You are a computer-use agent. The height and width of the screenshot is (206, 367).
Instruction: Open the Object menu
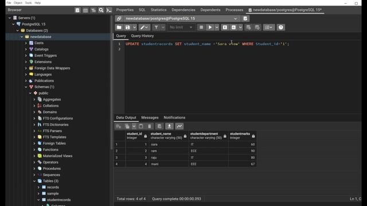click(x=18, y=3)
